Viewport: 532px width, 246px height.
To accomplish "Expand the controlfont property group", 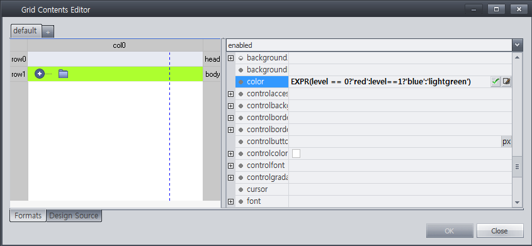I will (x=230, y=165).
